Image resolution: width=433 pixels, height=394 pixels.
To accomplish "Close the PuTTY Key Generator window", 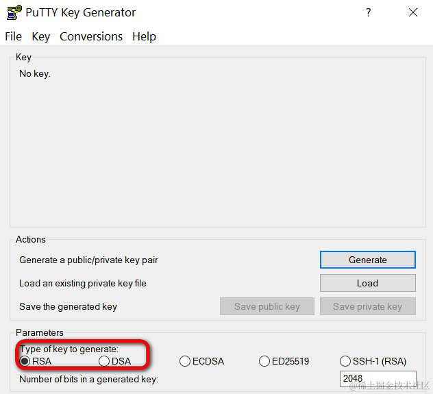I will (413, 12).
